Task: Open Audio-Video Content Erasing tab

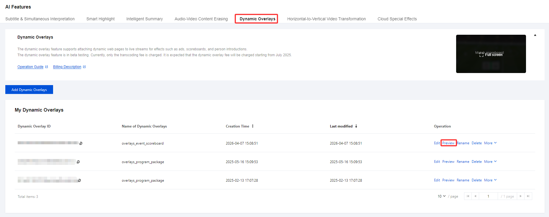Action: pyautogui.click(x=201, y=19)
